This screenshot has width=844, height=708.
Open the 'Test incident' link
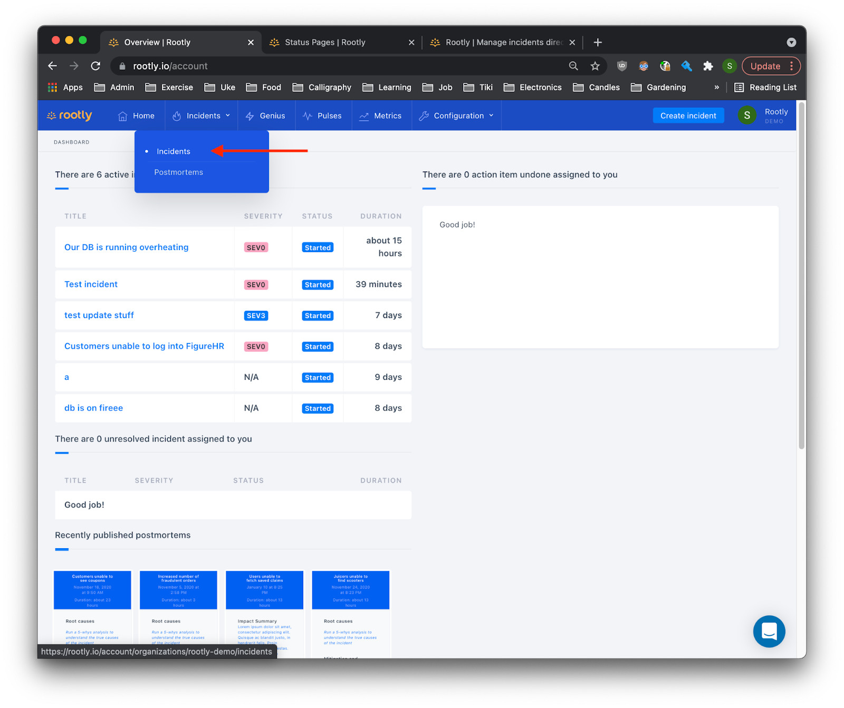(x=91, y=284)
